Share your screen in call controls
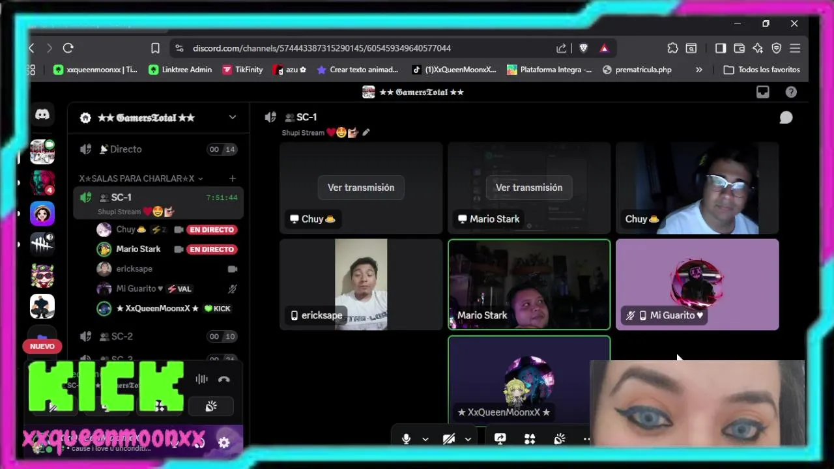 500,439
